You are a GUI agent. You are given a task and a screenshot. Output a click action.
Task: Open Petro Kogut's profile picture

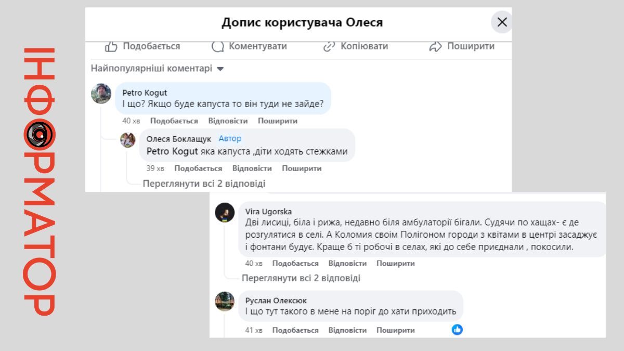click(x=102, y=95)
